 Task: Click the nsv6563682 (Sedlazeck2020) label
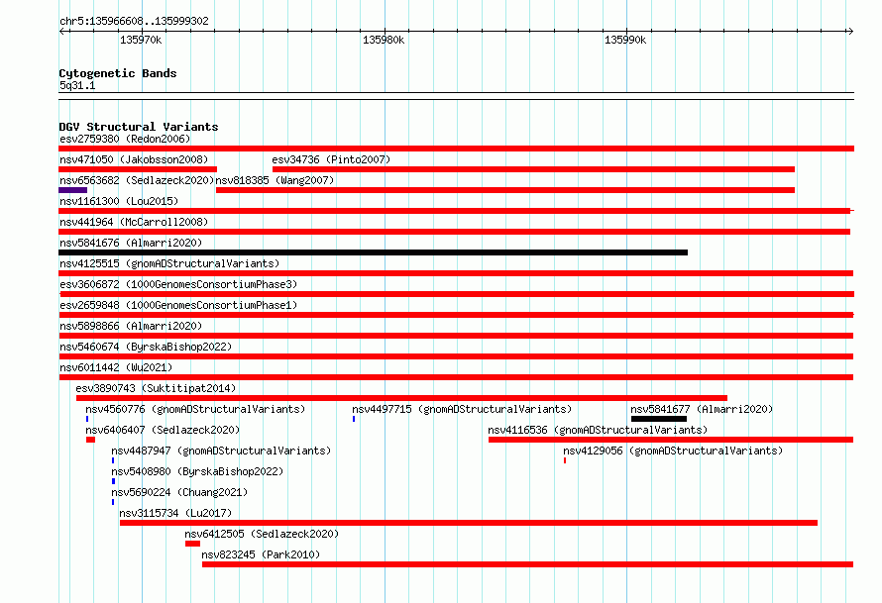tap(137, 180)
